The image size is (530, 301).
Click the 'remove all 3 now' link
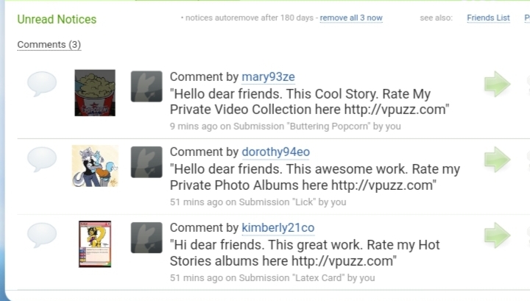(351, 18)
